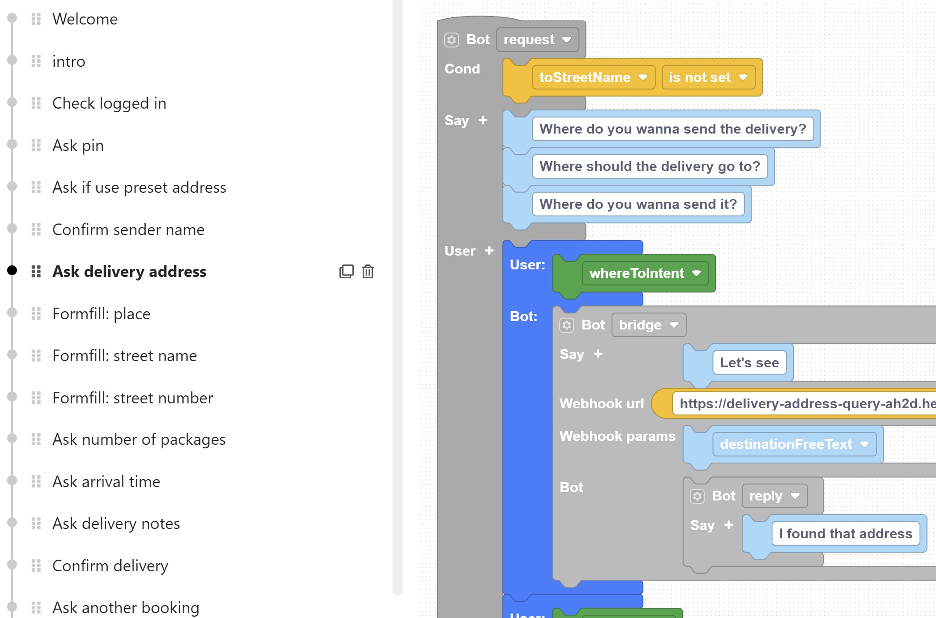Viewport: 936px width, 618px height.
Task: Click gear icon on the Bot reply block
Action: (x=697, y=496)
